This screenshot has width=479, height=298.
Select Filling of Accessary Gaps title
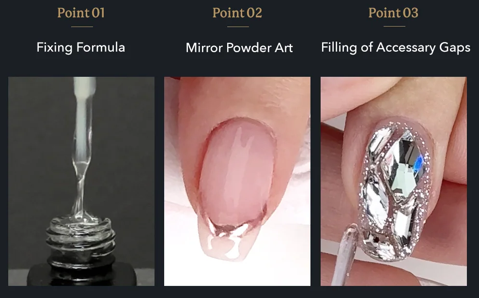[x=396, y=47]
